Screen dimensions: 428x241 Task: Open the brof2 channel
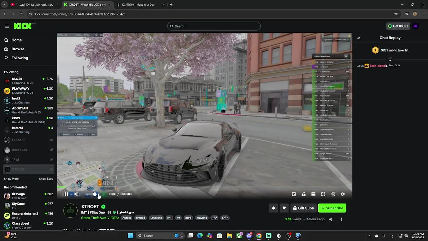(x=28, y=100)
